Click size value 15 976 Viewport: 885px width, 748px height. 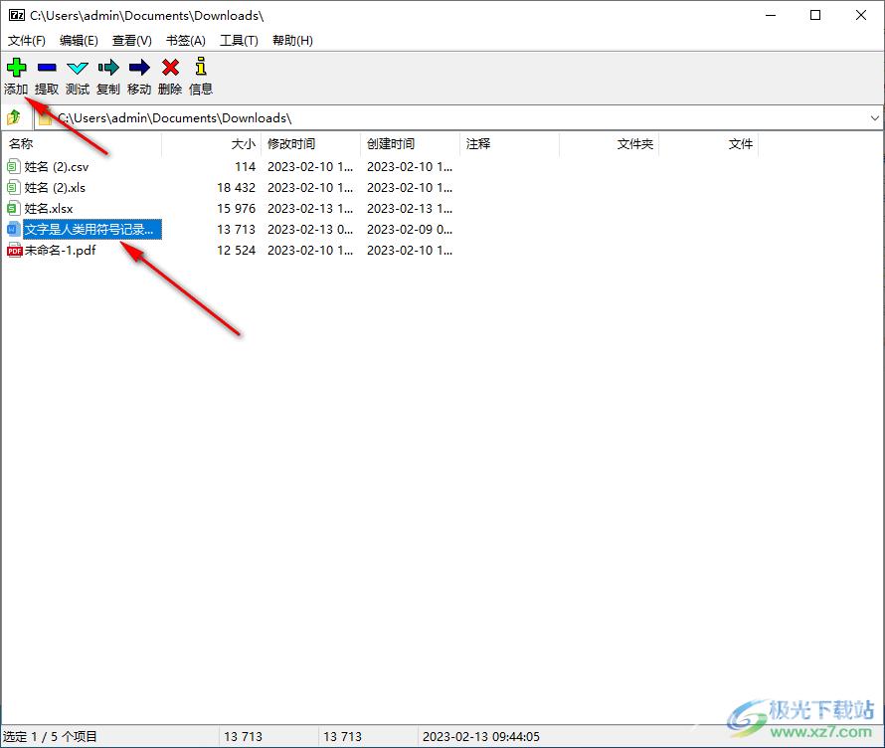(236, 208)
